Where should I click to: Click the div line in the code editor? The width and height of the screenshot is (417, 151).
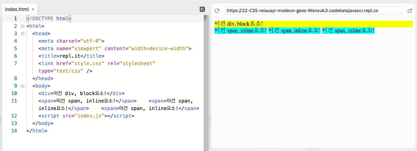tap(82, 93)
